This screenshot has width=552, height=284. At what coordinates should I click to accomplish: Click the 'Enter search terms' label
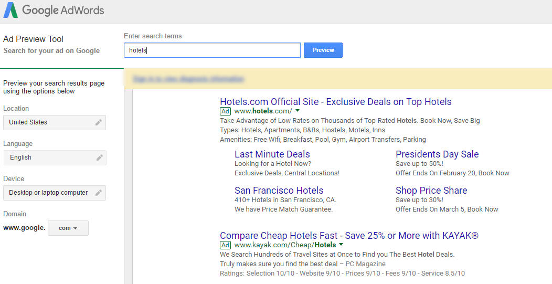pyautogui.click(x=153, y=36)
